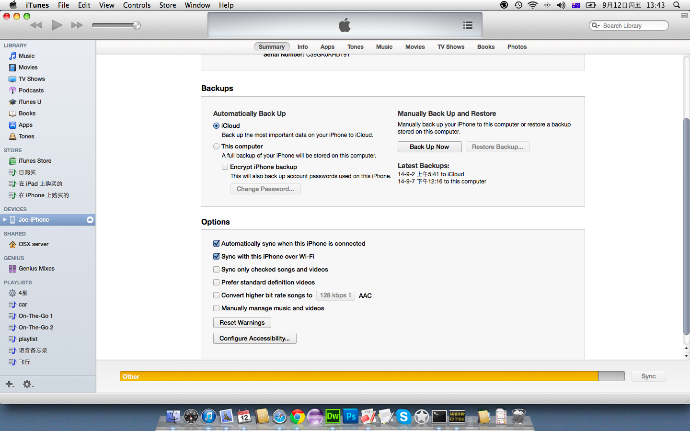Open the 128 kbps bit rate dropdown
The height and width of the screenshot is (431, 690).
pyautogui.click(x=335, y=295)
